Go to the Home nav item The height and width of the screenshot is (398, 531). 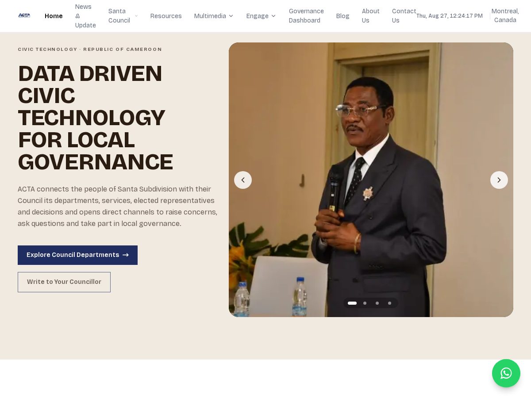pyautogui.click(x=54, y=16)
